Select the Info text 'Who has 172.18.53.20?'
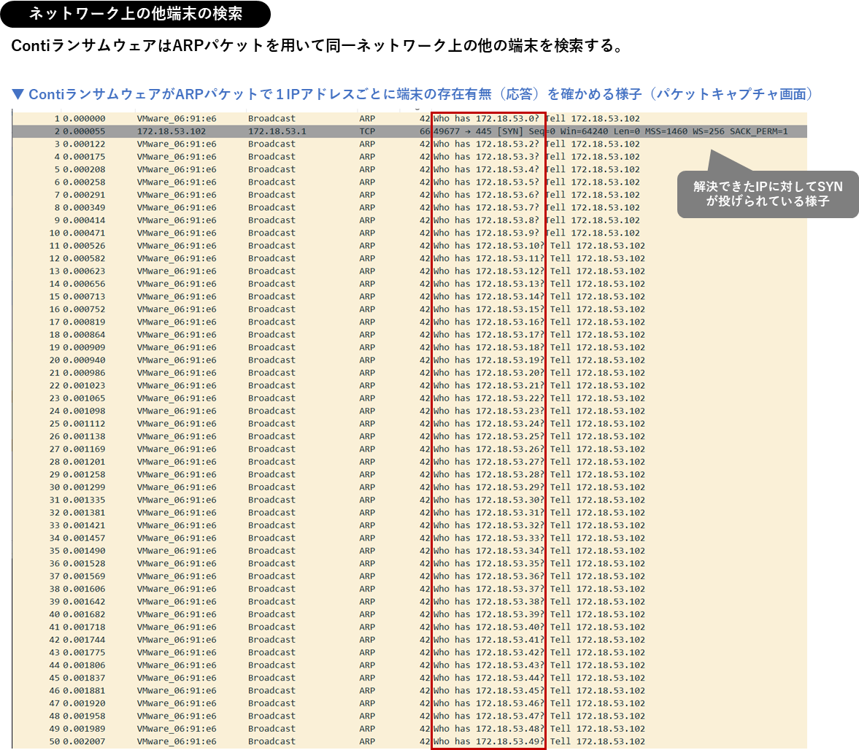Screen dimensions: 859x750 (x=488, y=372)
